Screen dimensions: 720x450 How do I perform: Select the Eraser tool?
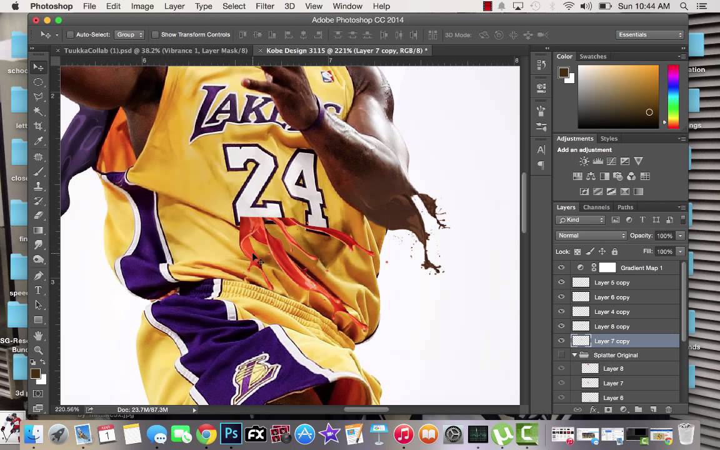pos(39,216)
